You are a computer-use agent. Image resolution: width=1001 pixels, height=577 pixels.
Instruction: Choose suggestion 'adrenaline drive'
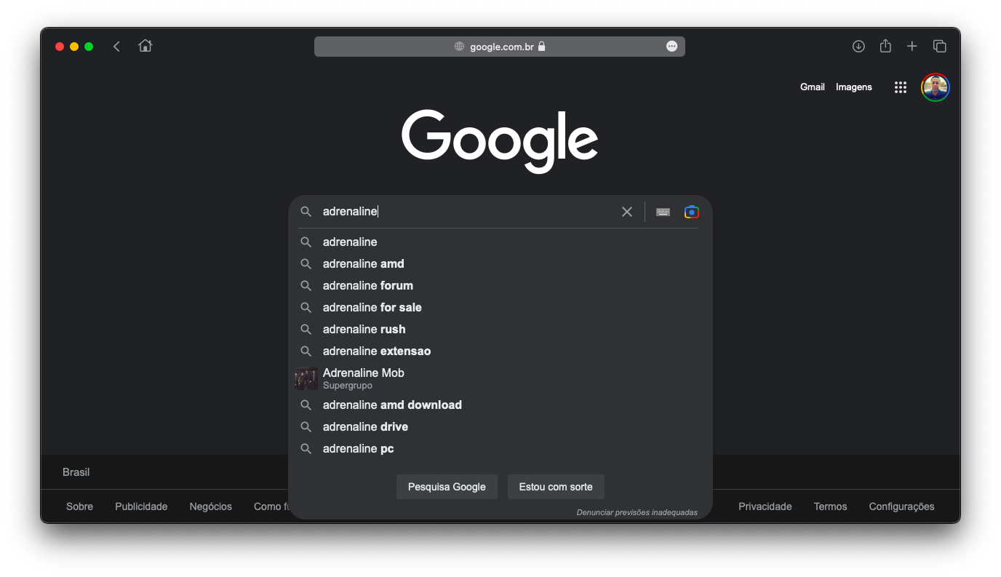pos(500,427)
